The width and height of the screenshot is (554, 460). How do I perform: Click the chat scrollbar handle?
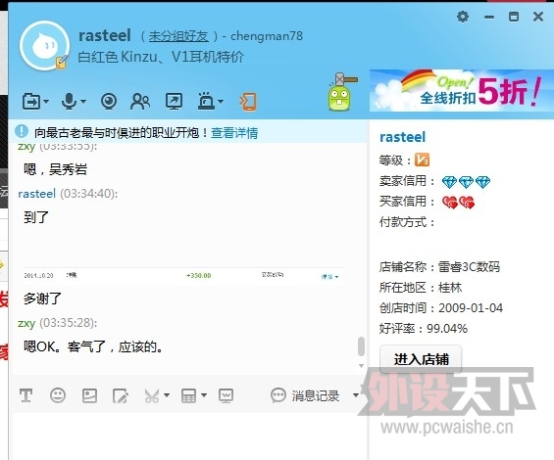point(361,346)
